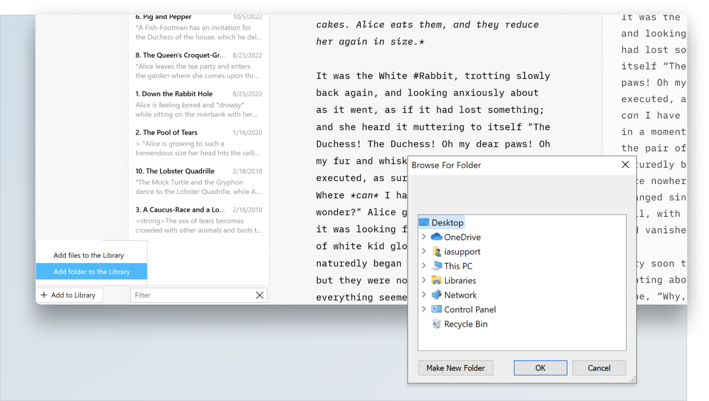Open chapter 2 The Pool of Tears
The image size is (709, 401).
[x=166, y=133]
